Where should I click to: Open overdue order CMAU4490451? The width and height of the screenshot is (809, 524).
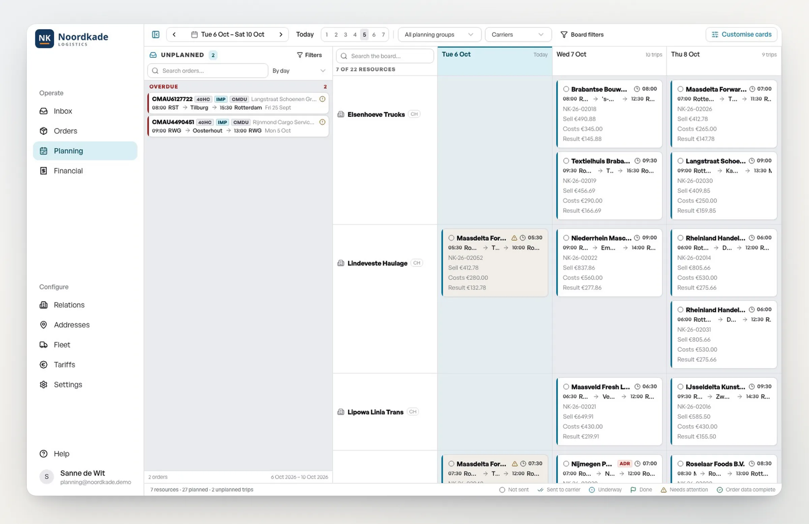click(x=238, y=126)
